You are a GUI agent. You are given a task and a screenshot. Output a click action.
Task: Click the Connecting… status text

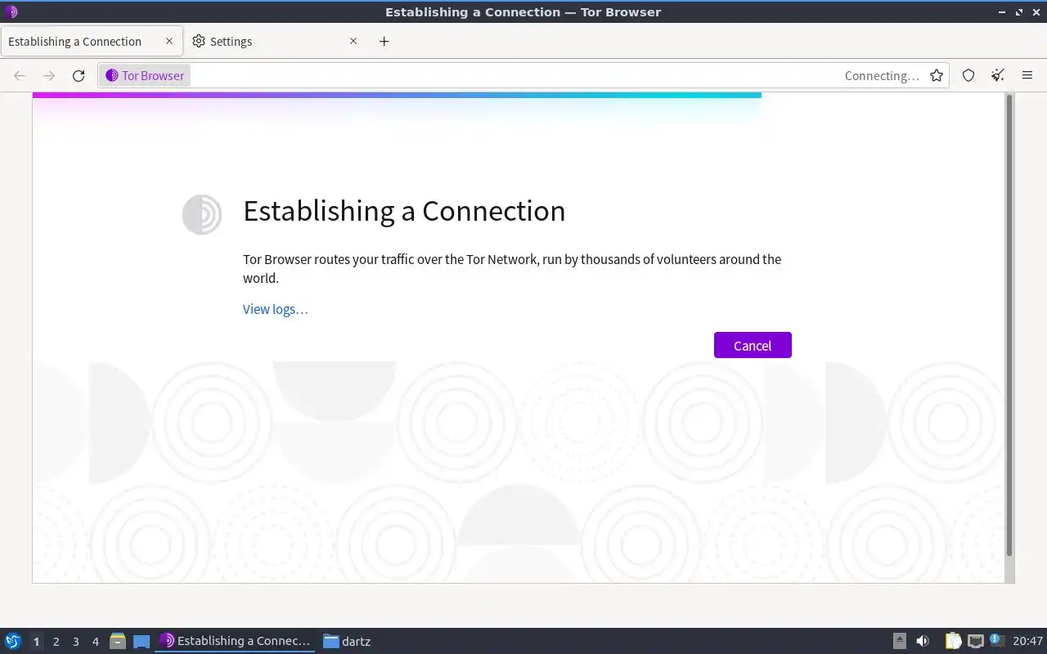click(882, 75)
